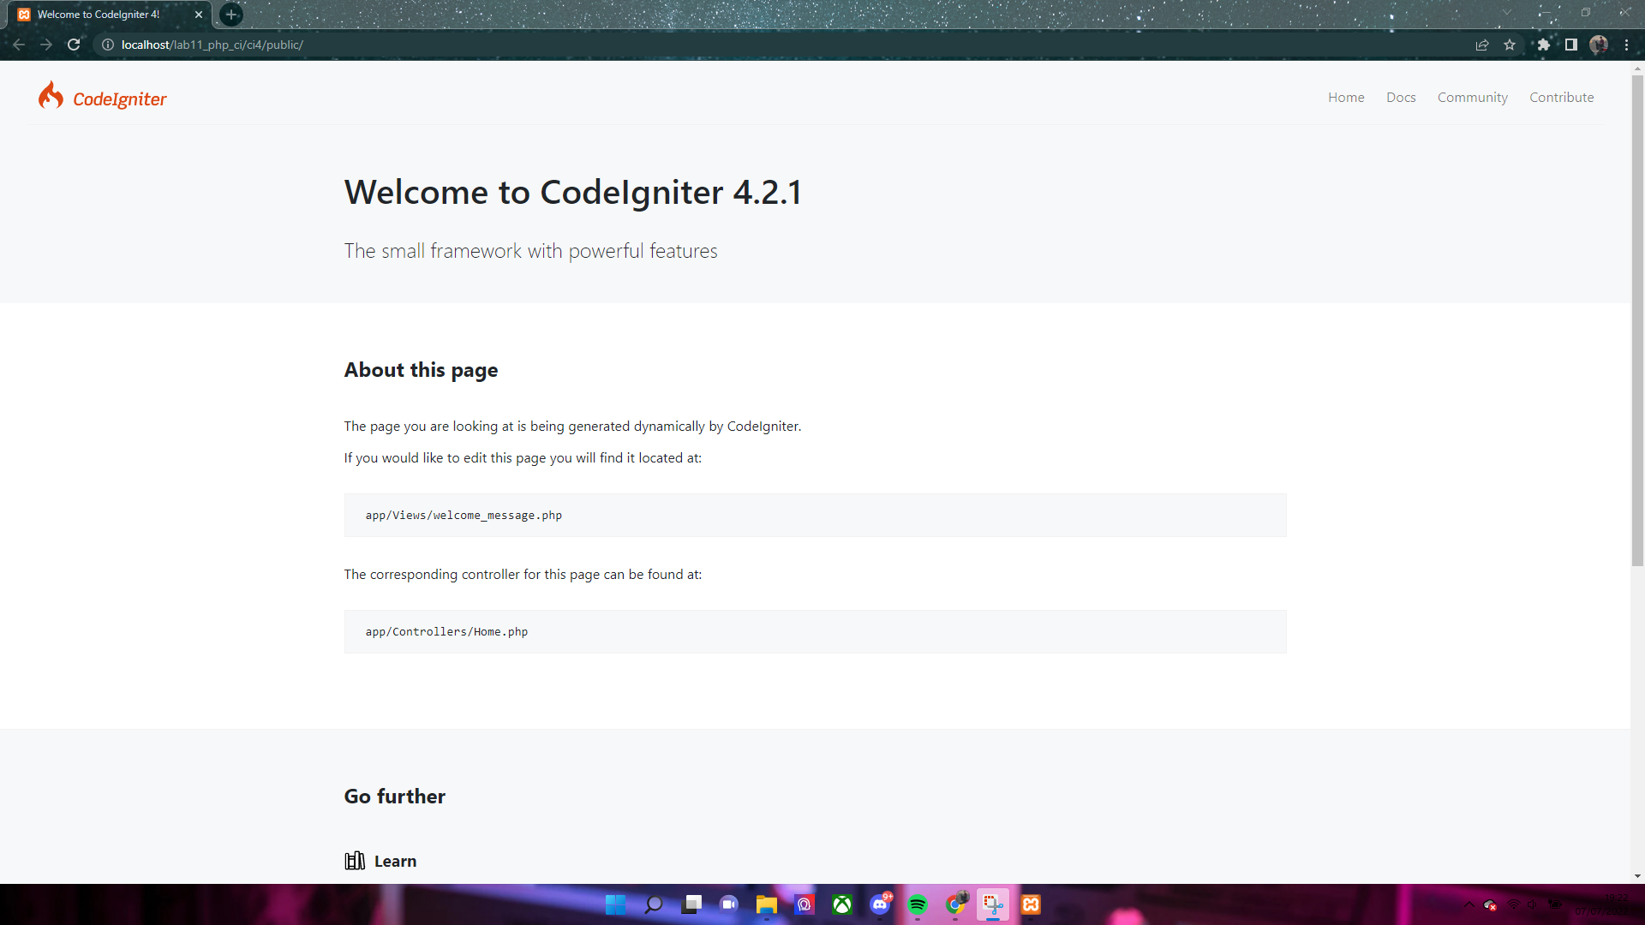1645x925 pixels.
Task: Open Discord from the taskbar
Action: tap(880, 904)
